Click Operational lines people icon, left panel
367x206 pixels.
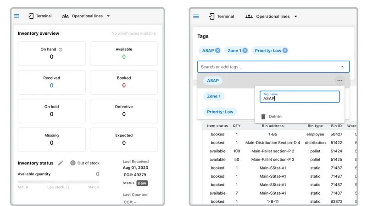65,16
